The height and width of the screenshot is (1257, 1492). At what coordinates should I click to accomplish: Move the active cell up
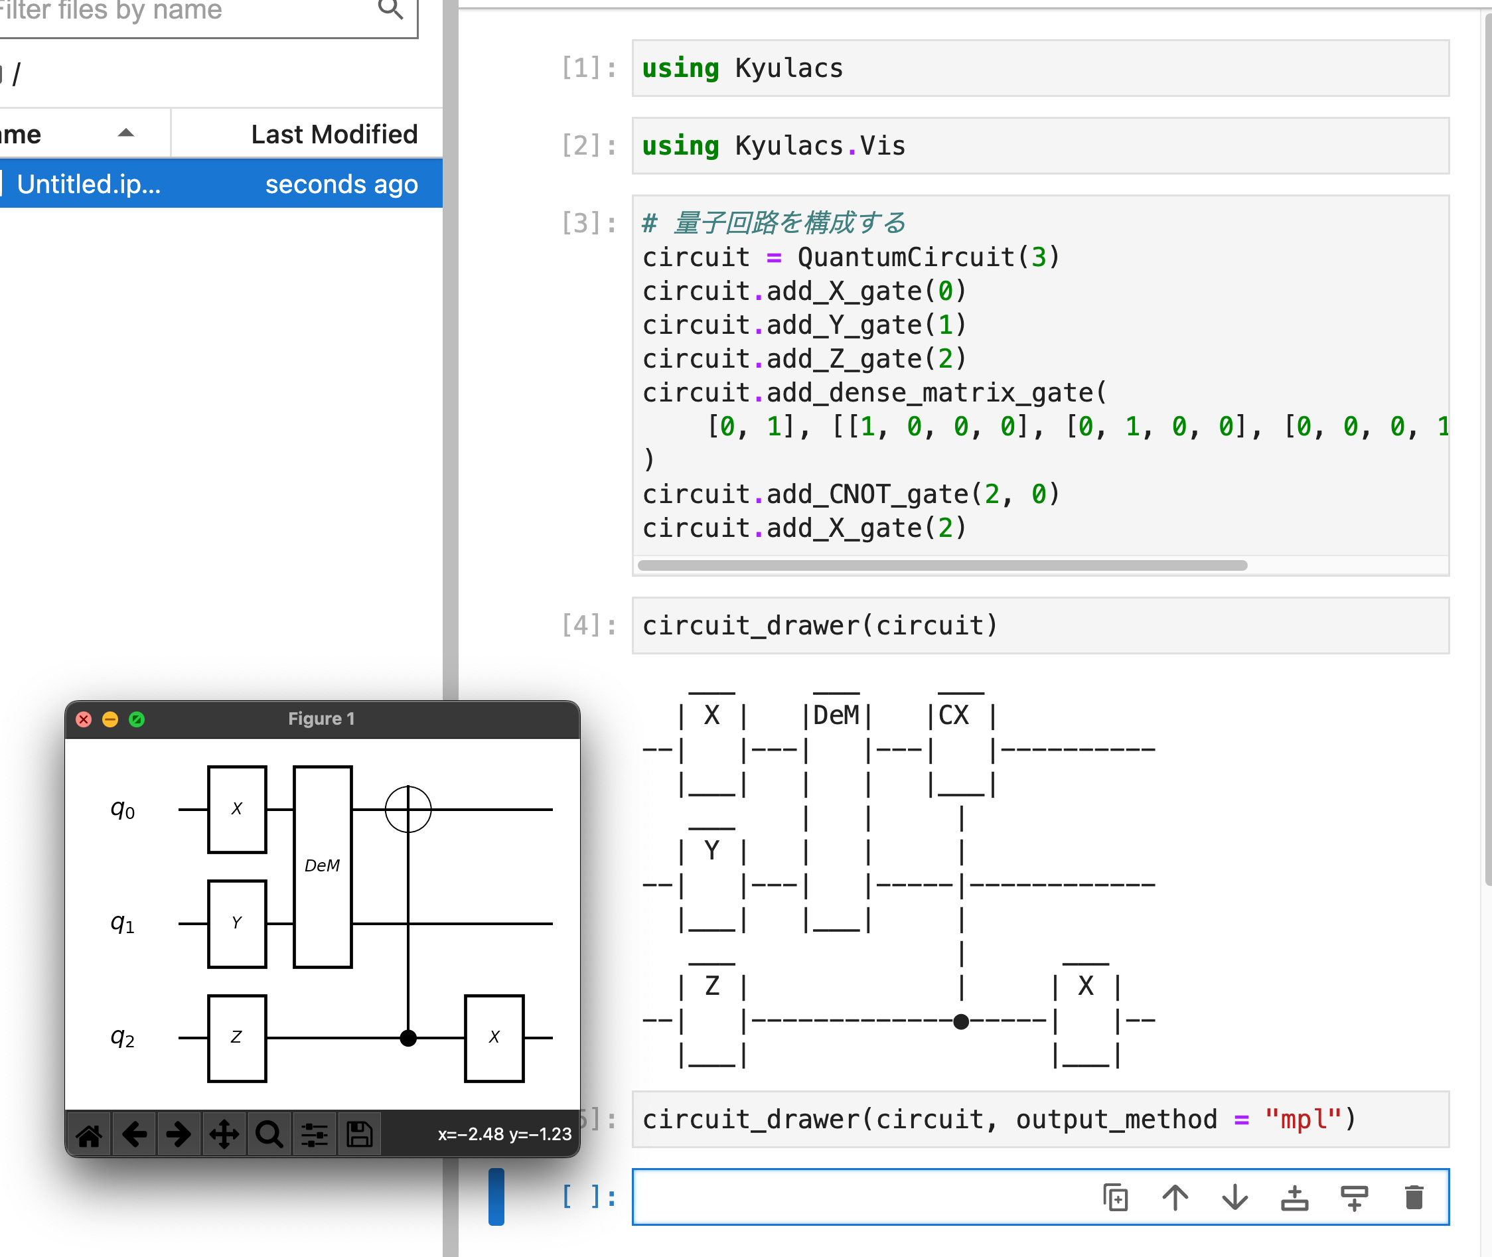coord(1175,1197)
